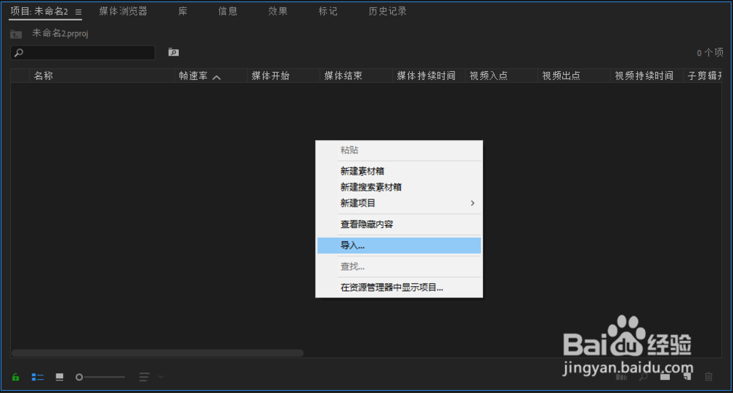733x393 pixels.
Task: Choose 新建搜索素材箱 from context menu
Action: [399, 187]
